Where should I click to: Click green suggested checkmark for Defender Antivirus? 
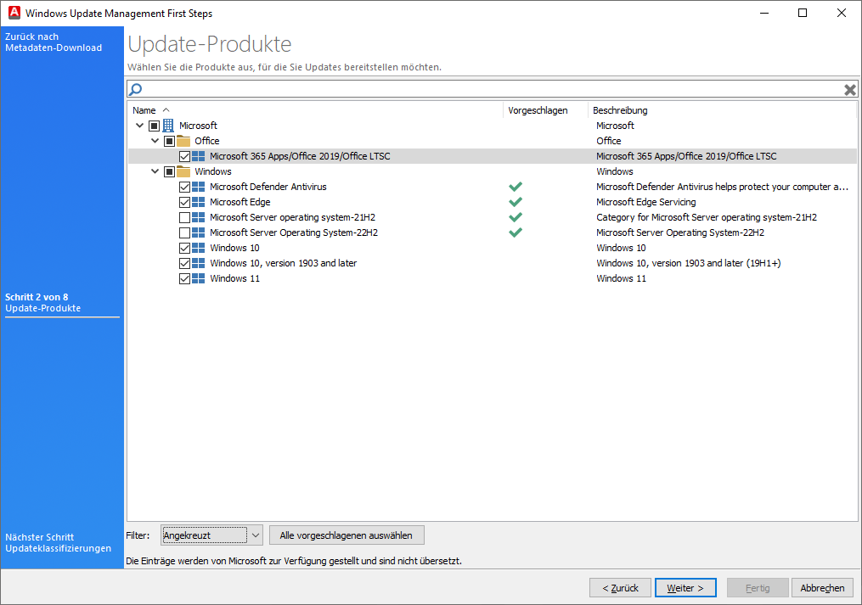pyautogui.click(x=516, y=187)
